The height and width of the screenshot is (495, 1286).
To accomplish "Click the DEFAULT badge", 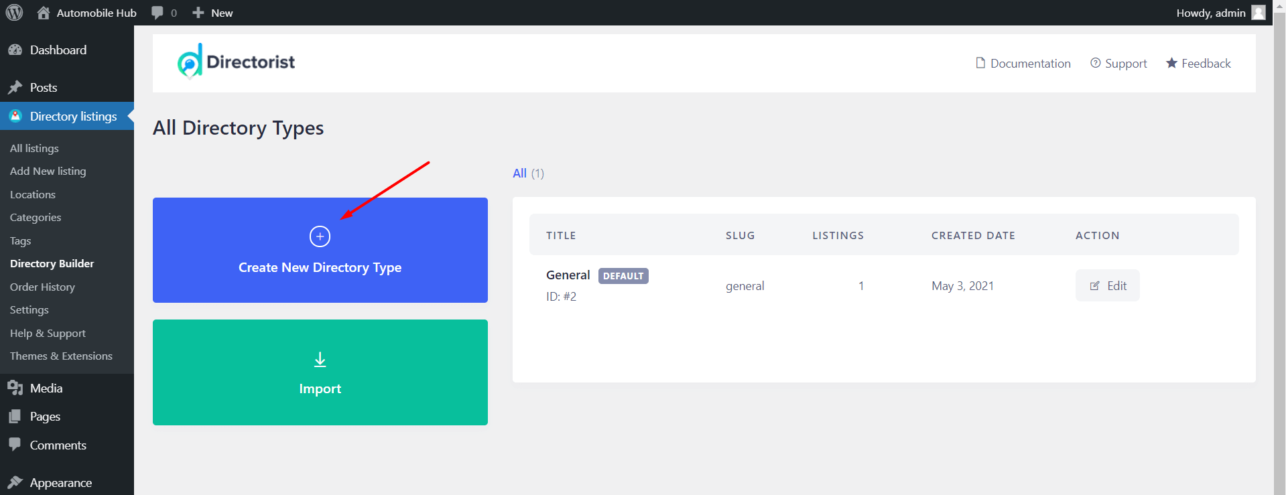I will pos(623,276).
